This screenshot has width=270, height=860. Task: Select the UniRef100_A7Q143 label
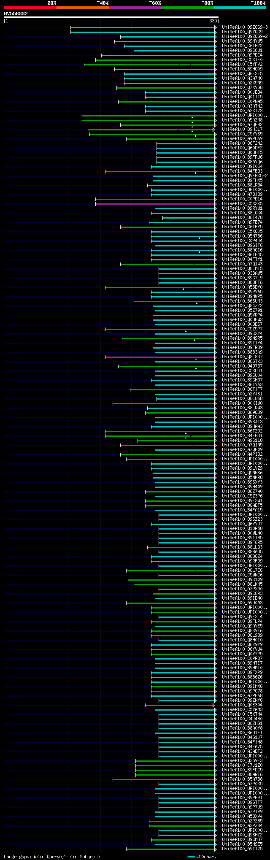[243, 264]
